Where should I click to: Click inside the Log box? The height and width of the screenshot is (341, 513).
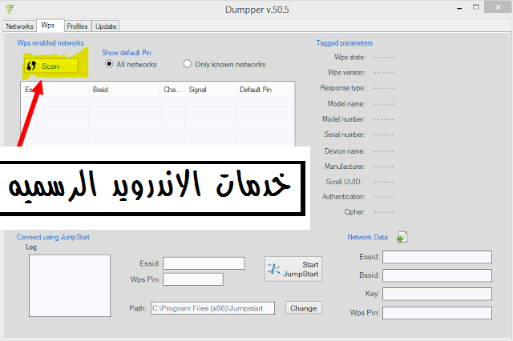(70, 286)
